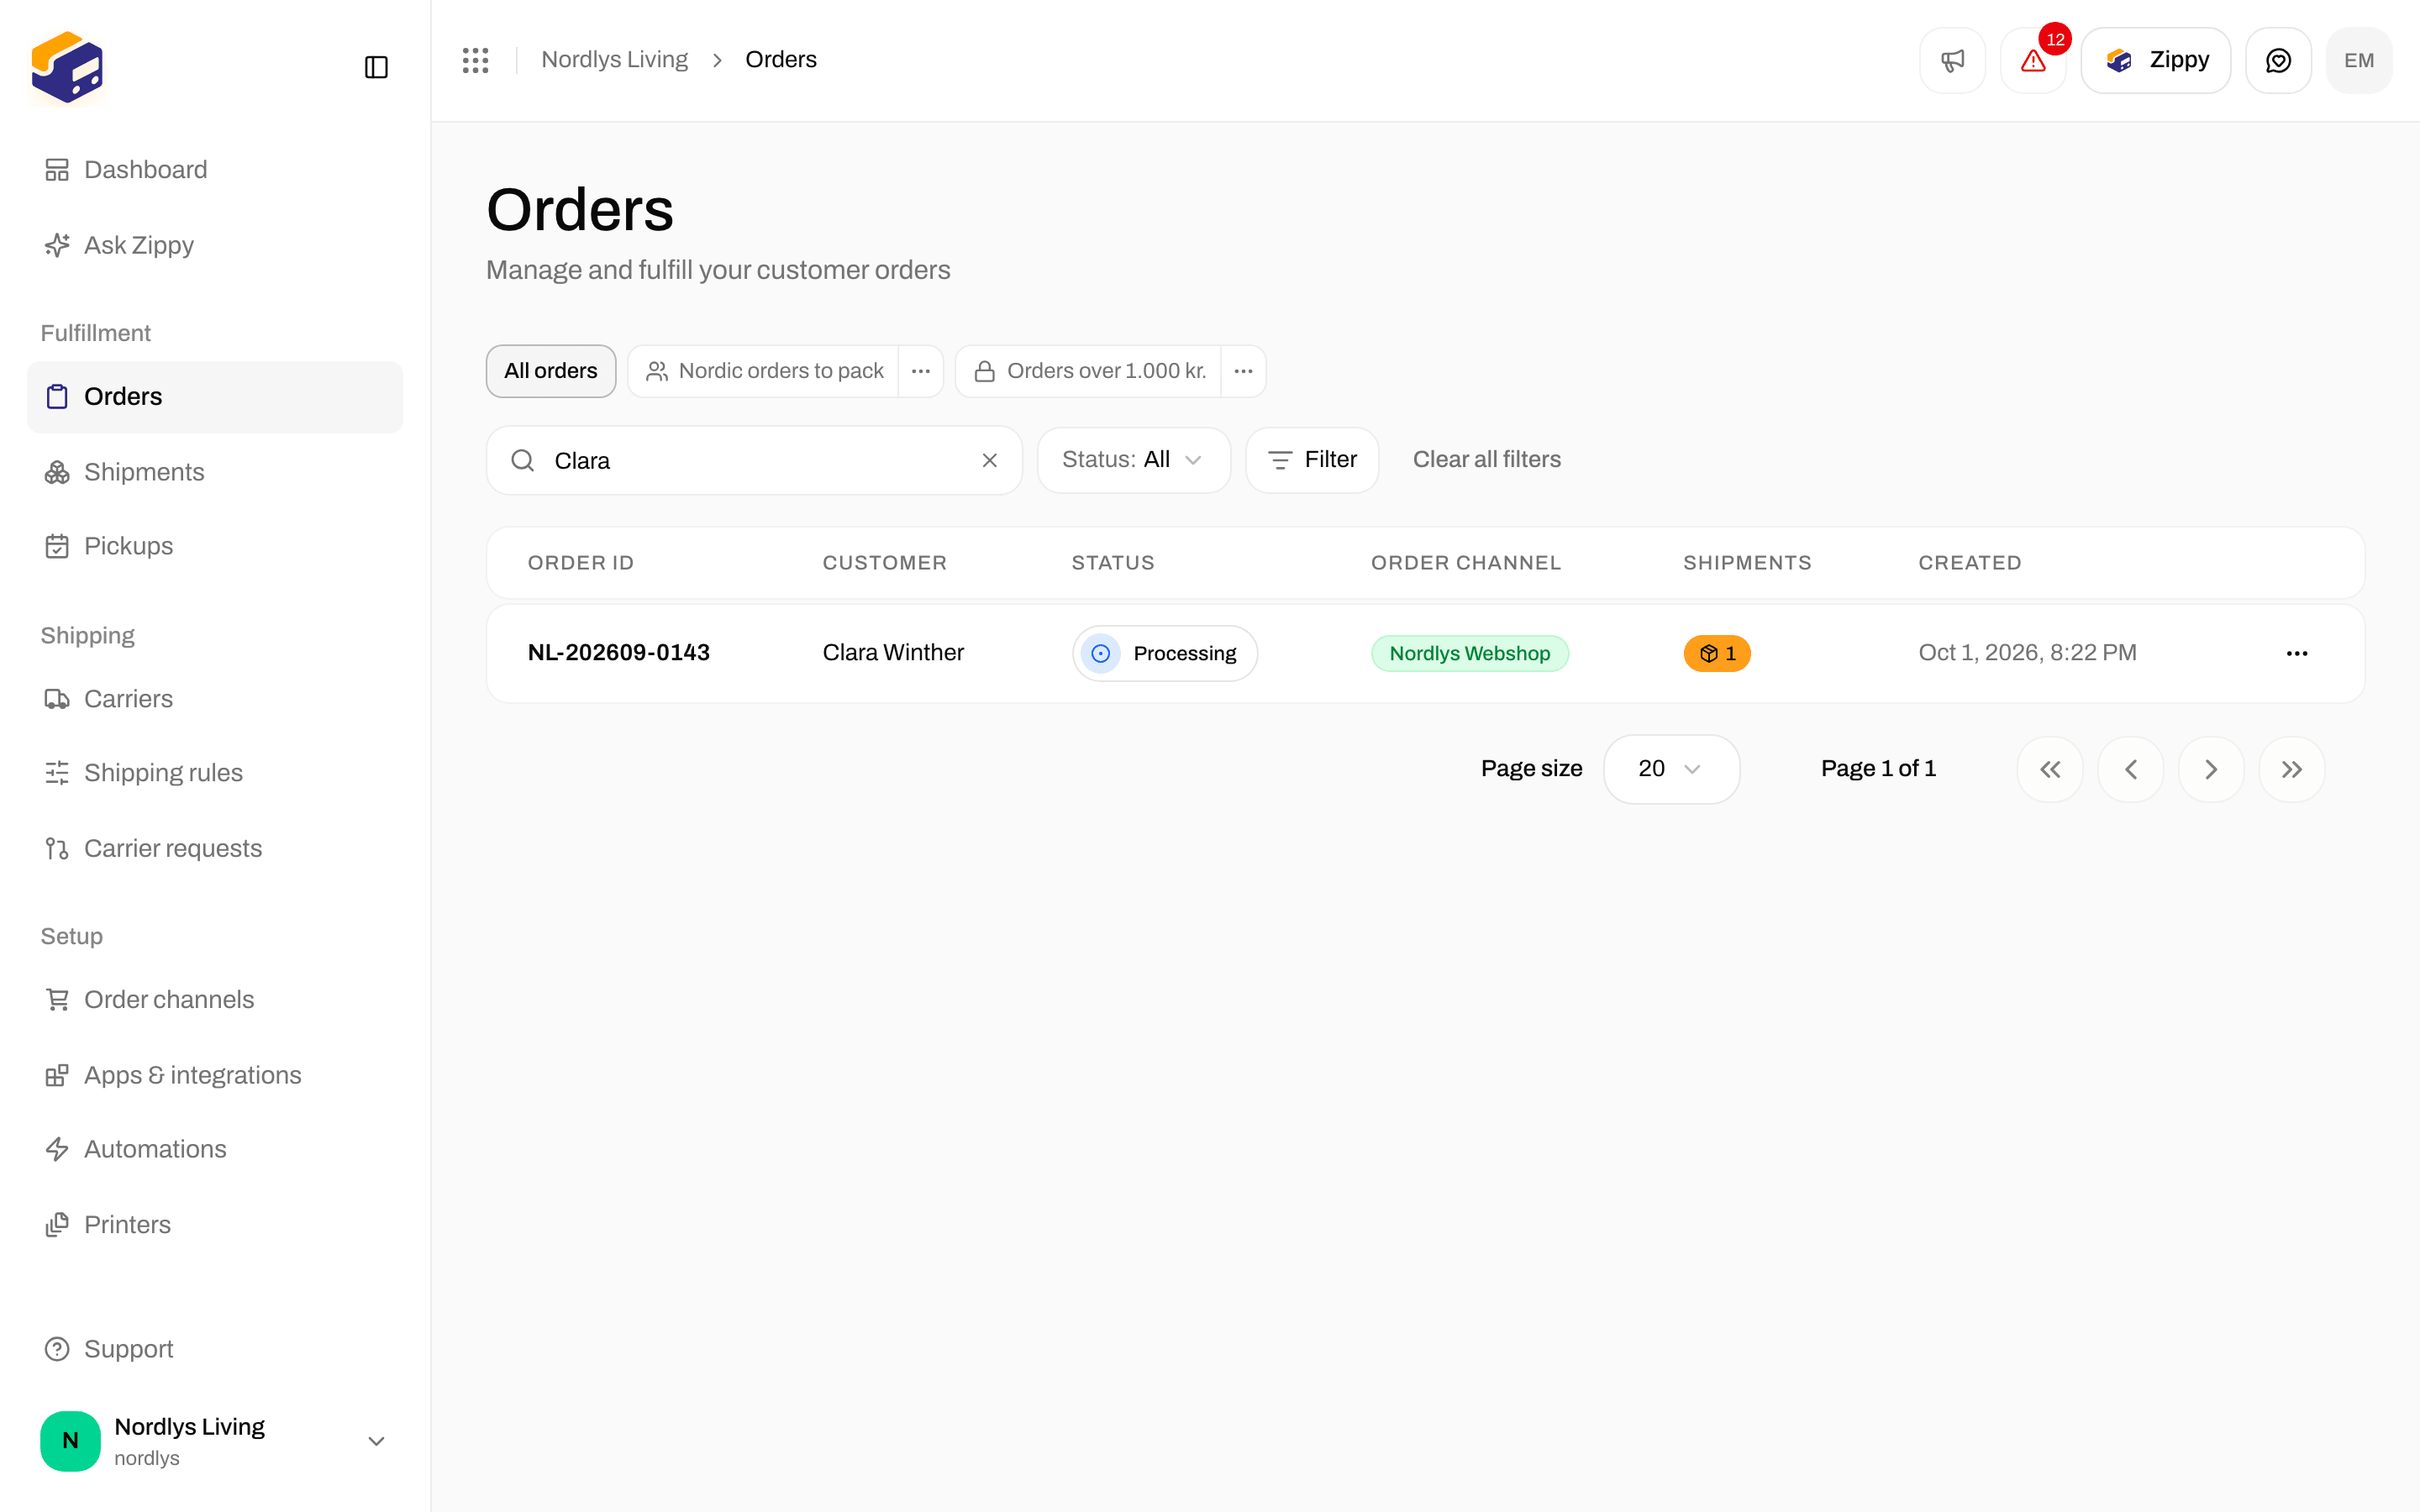Click Clear all filters

1486,460
